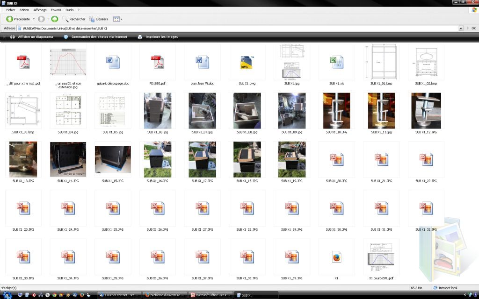
Task: Open the Edition menu
Action: (24, 10)
